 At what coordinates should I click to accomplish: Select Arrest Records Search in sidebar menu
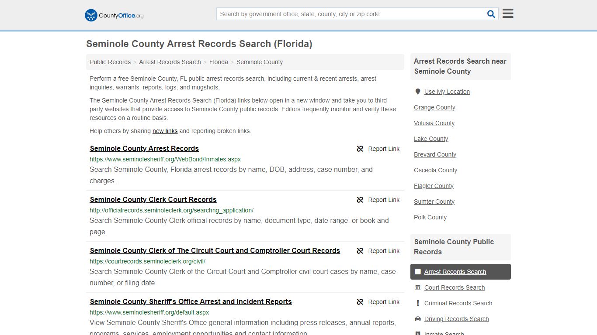click(x=461, y=272)
